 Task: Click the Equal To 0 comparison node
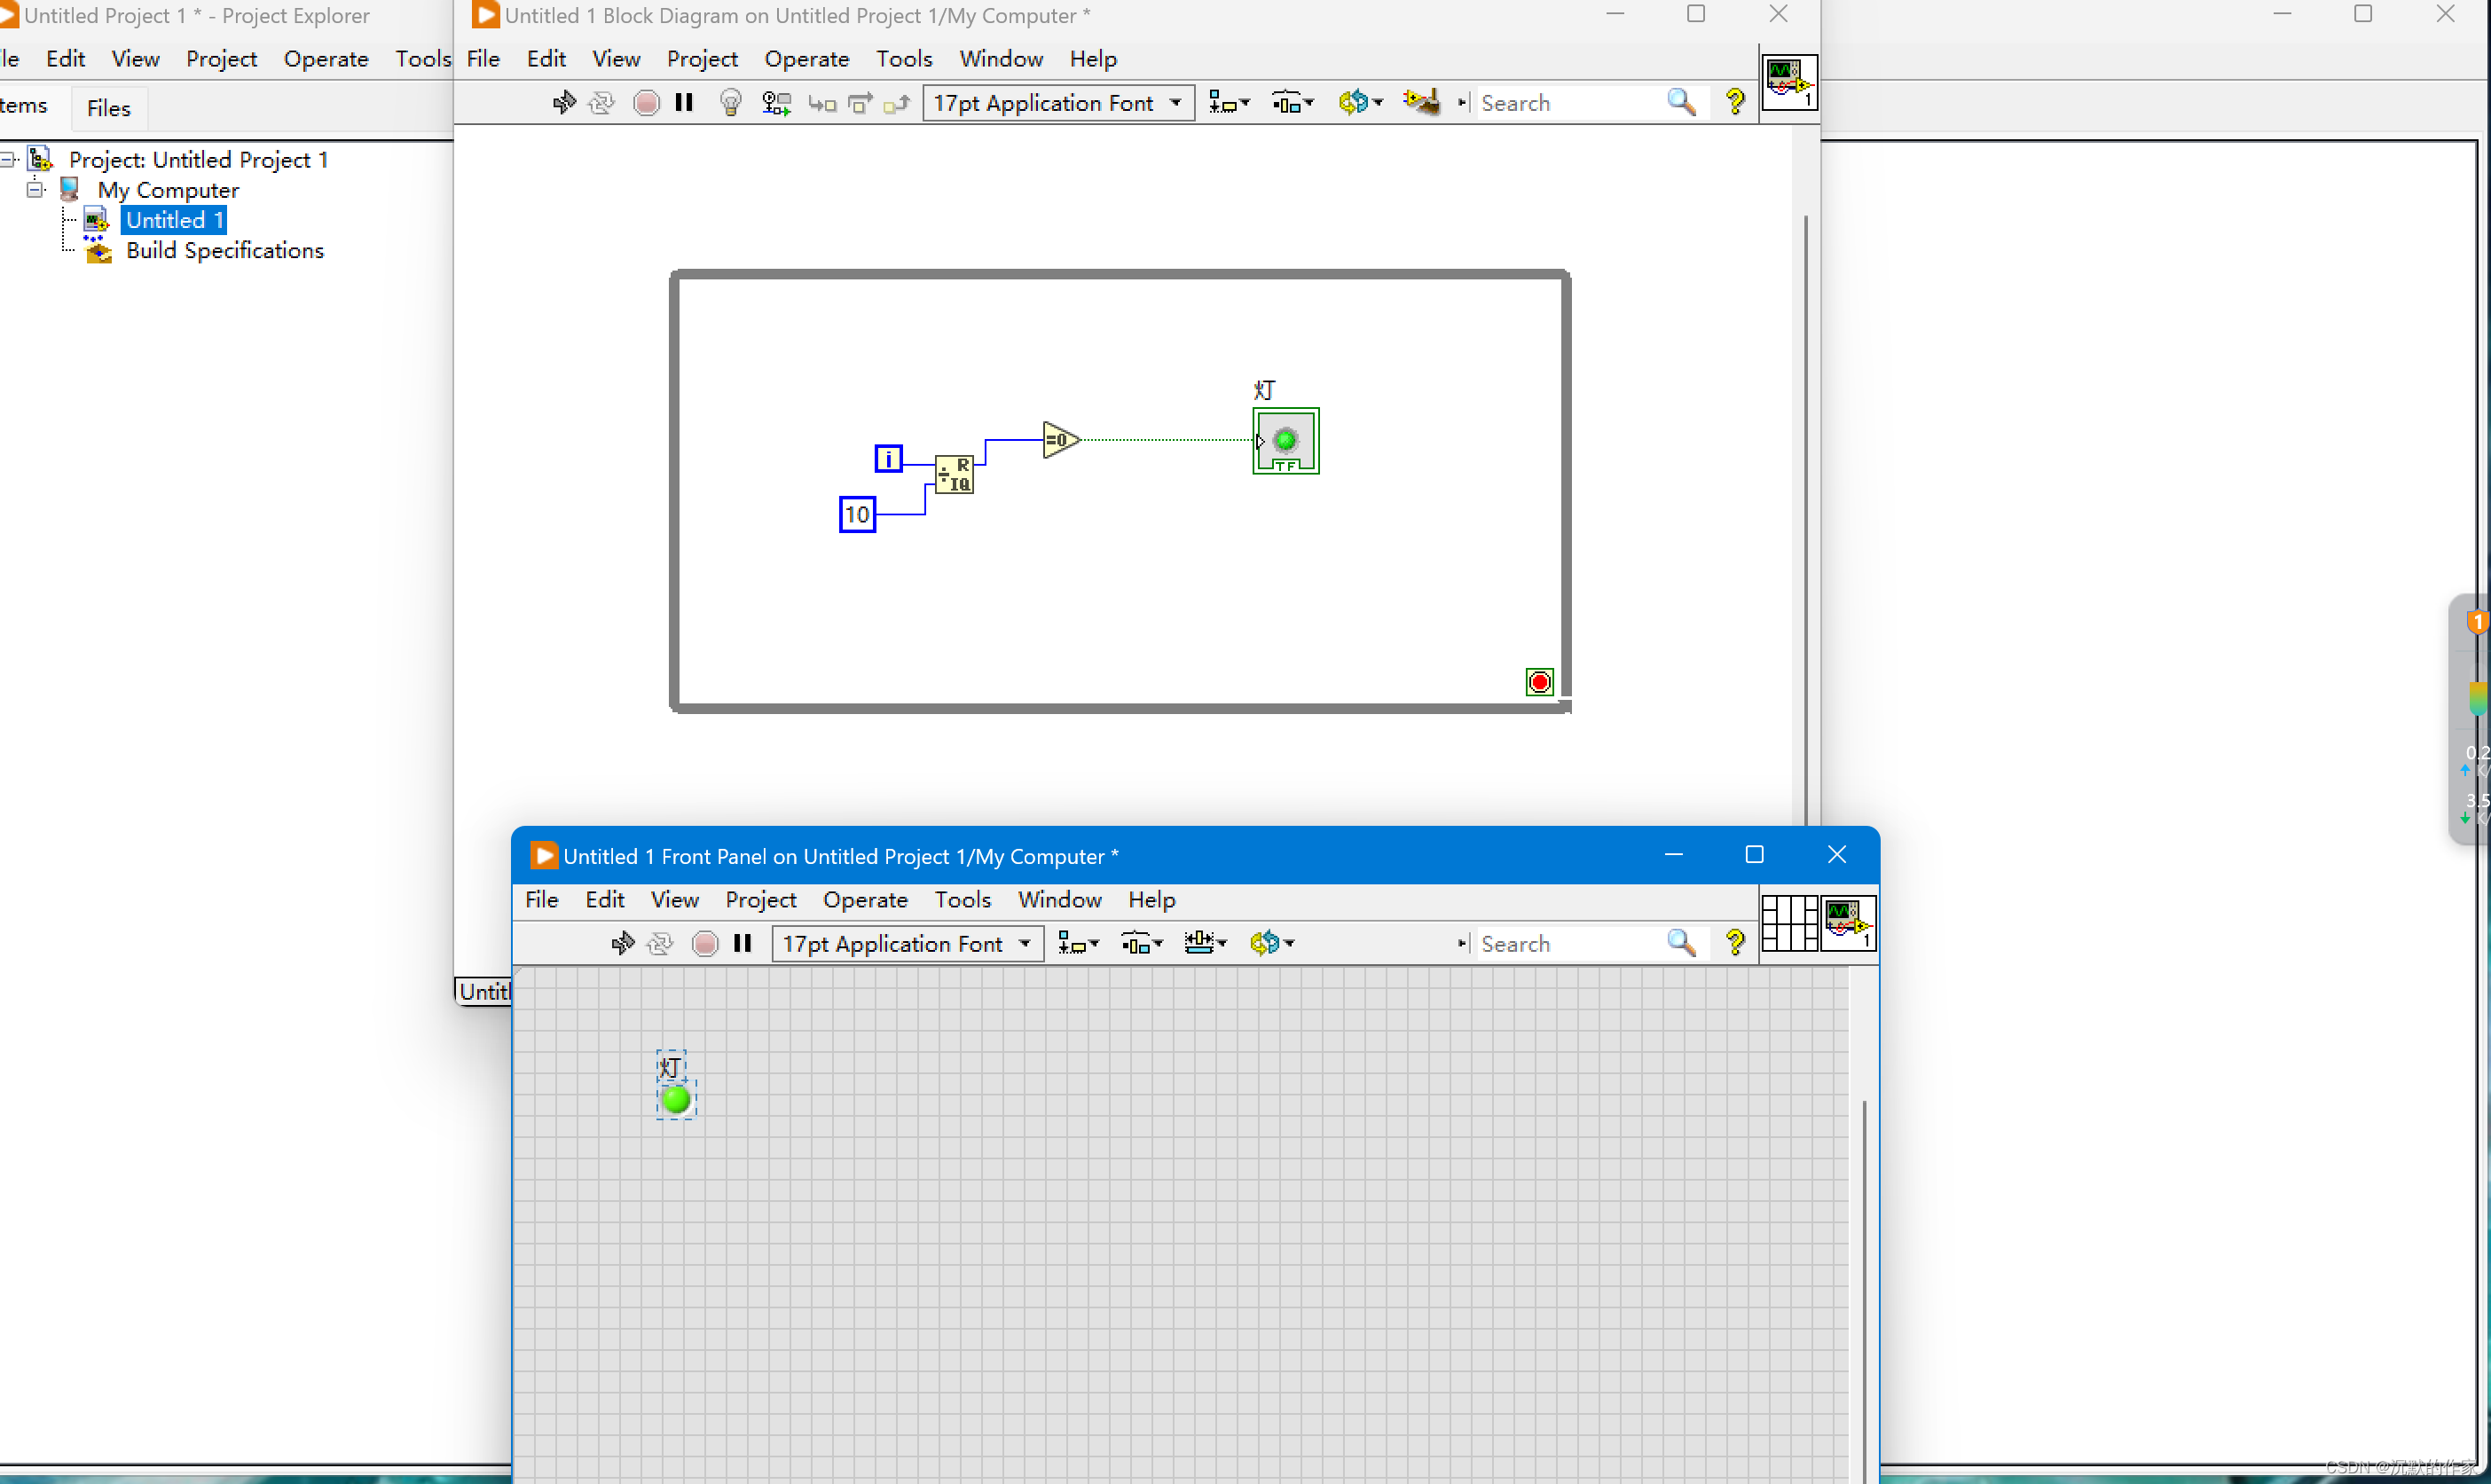pyautogui.click(x=1059, y=440)
